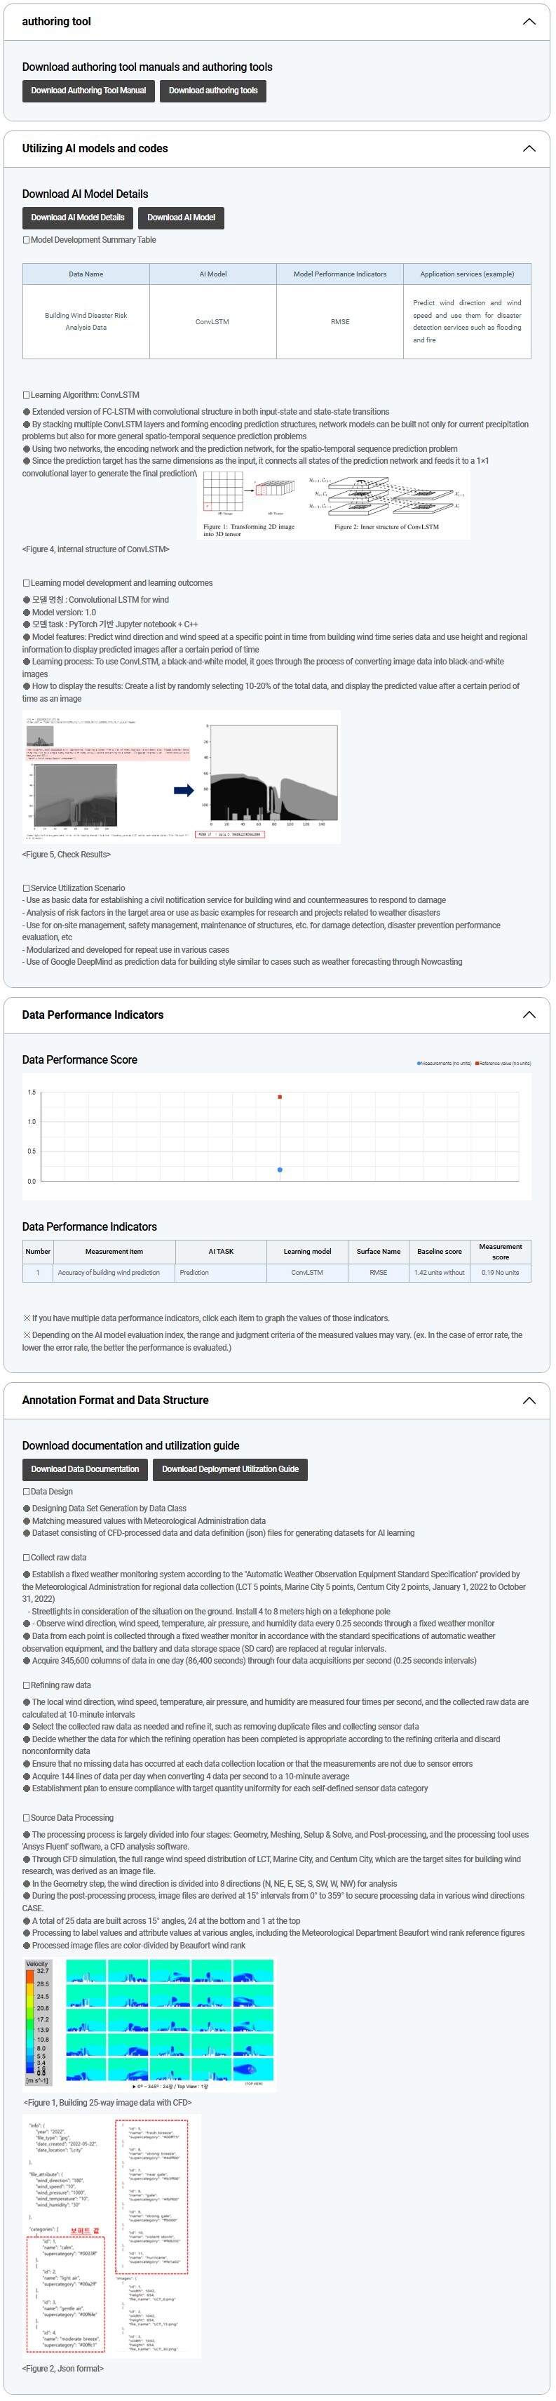
Task: Click chevron icon on Data Performance Indicators header
Action: click(529, 1014)
